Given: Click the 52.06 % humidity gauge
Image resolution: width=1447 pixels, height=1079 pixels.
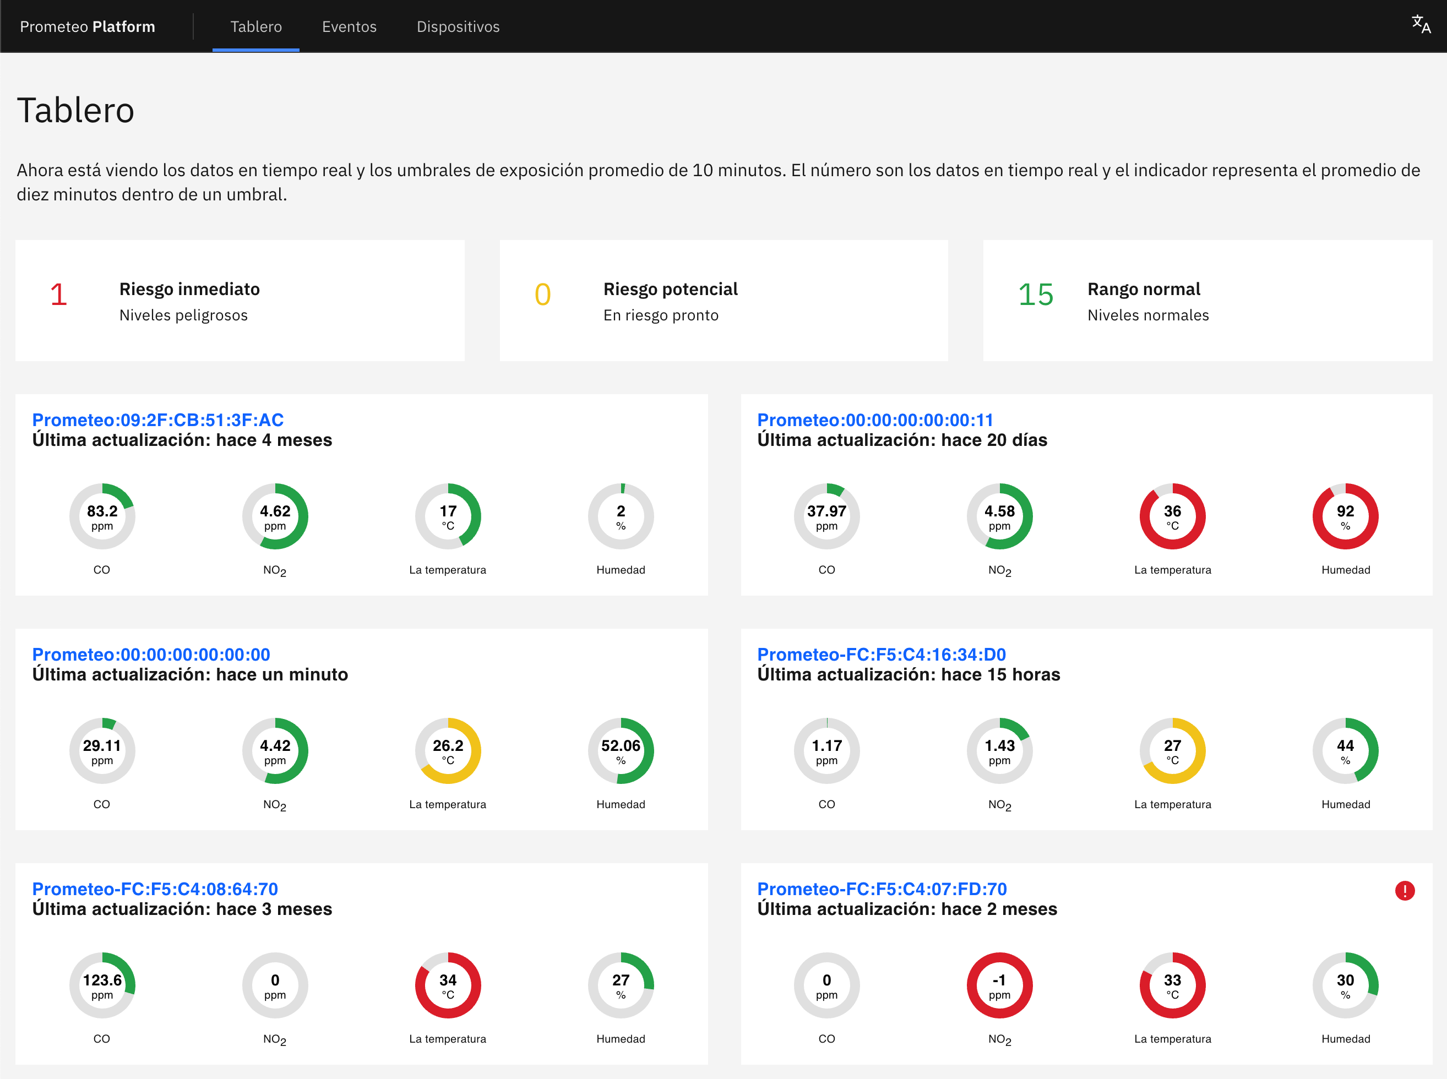Looking at the screenshot, I should click(x=621, y=750).
